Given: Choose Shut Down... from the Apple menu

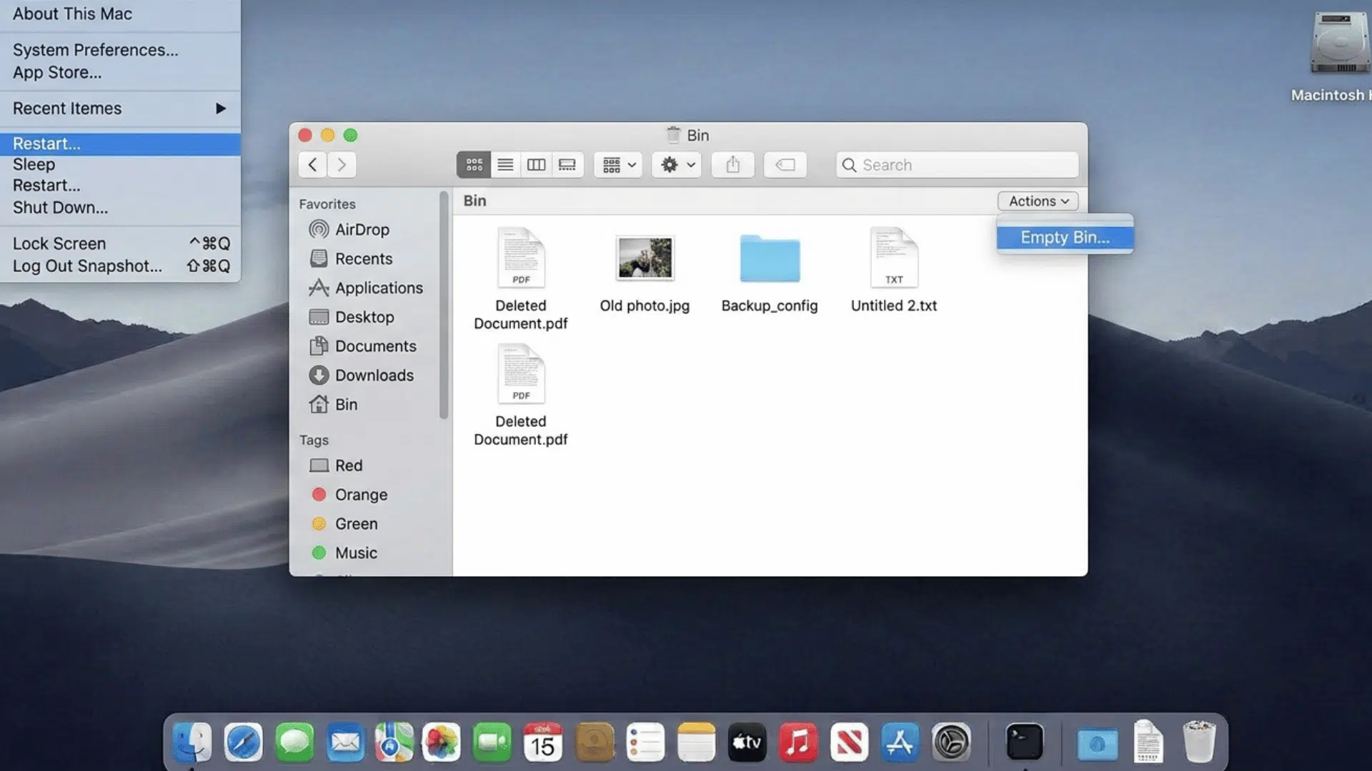Looking at the screenshot, I should point(120,208).
